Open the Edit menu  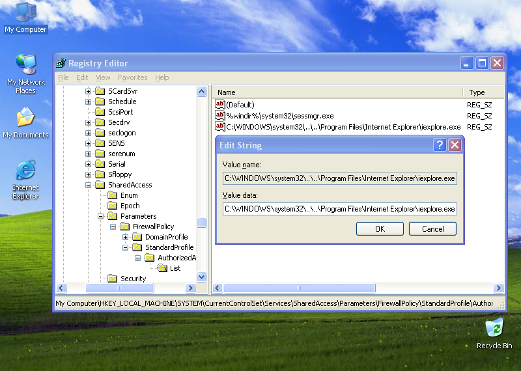[82, 77]
